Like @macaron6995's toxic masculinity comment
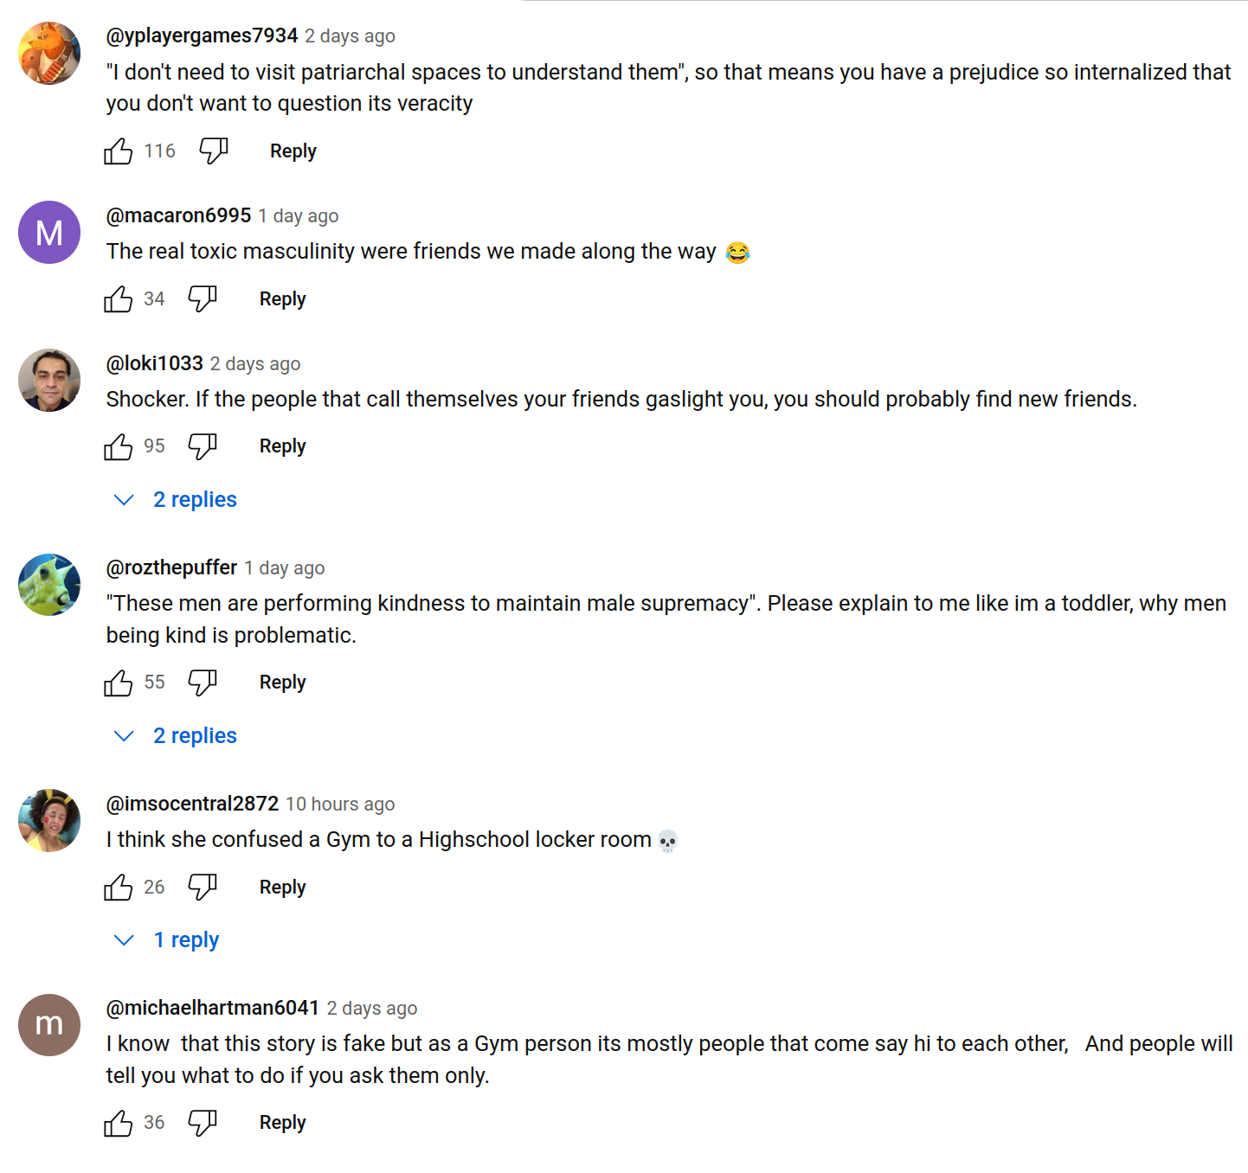Viewport: 1248px width, 1173px height. point(119,299)
